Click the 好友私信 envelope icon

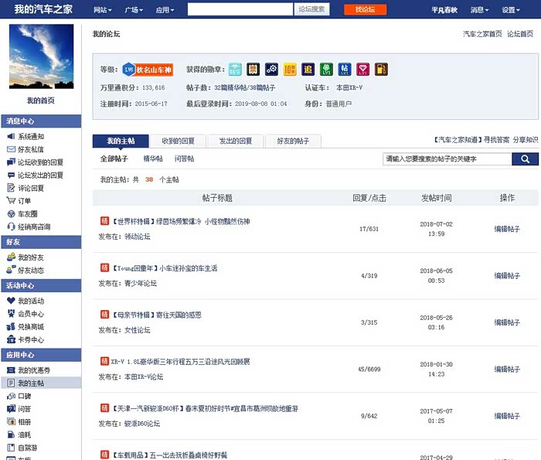point(11,149)
